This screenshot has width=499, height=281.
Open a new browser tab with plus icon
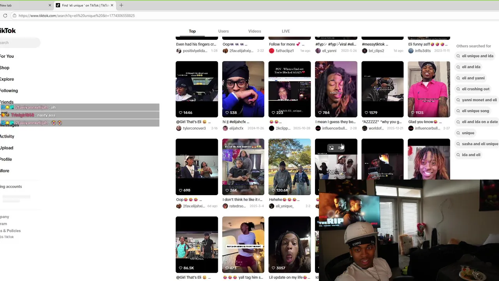tap(121, 5)
